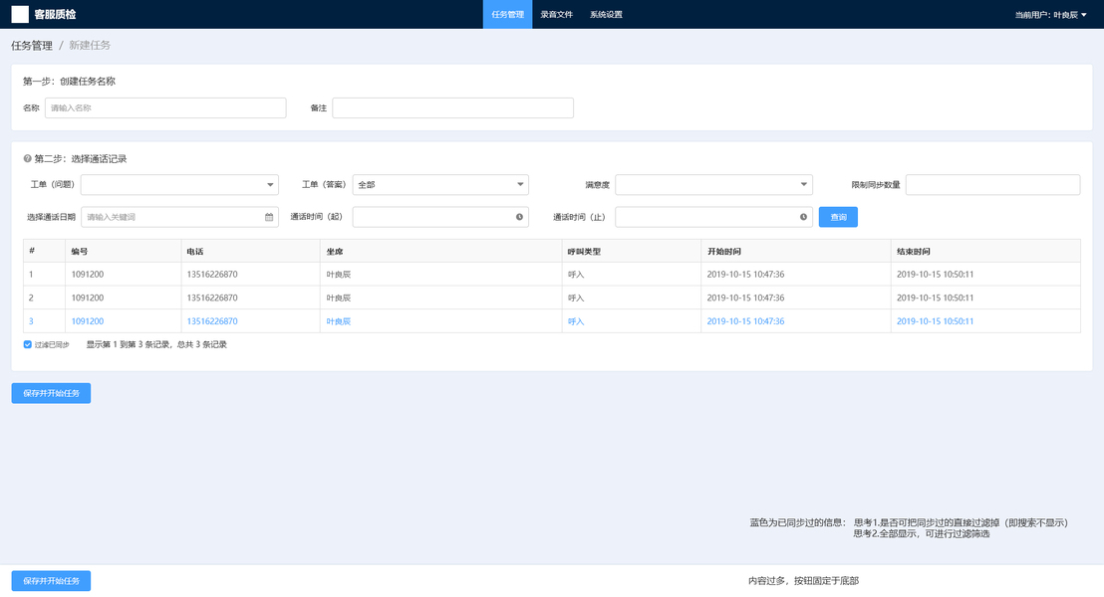Open the 工单（答案） dropdown showing 全部
The image size is (1104, 597).
click(x=440, y=185)
